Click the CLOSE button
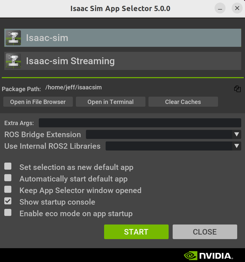 coord(205,232)
